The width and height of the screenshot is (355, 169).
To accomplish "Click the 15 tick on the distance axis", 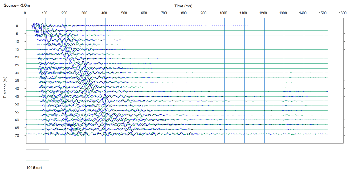I will point(16,49).
